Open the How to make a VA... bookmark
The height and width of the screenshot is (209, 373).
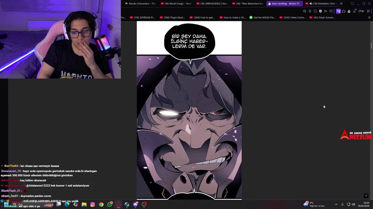coord(232,17)
